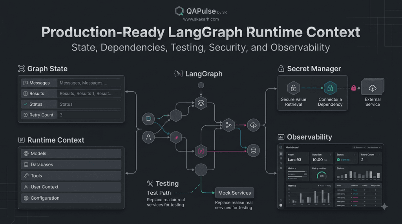Click the Secure Value Retrieval lock hexagon

tap(294, 88)
